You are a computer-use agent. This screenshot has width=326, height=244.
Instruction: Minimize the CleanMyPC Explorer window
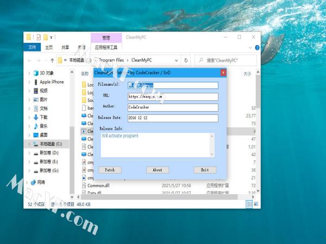pos(225,37)
